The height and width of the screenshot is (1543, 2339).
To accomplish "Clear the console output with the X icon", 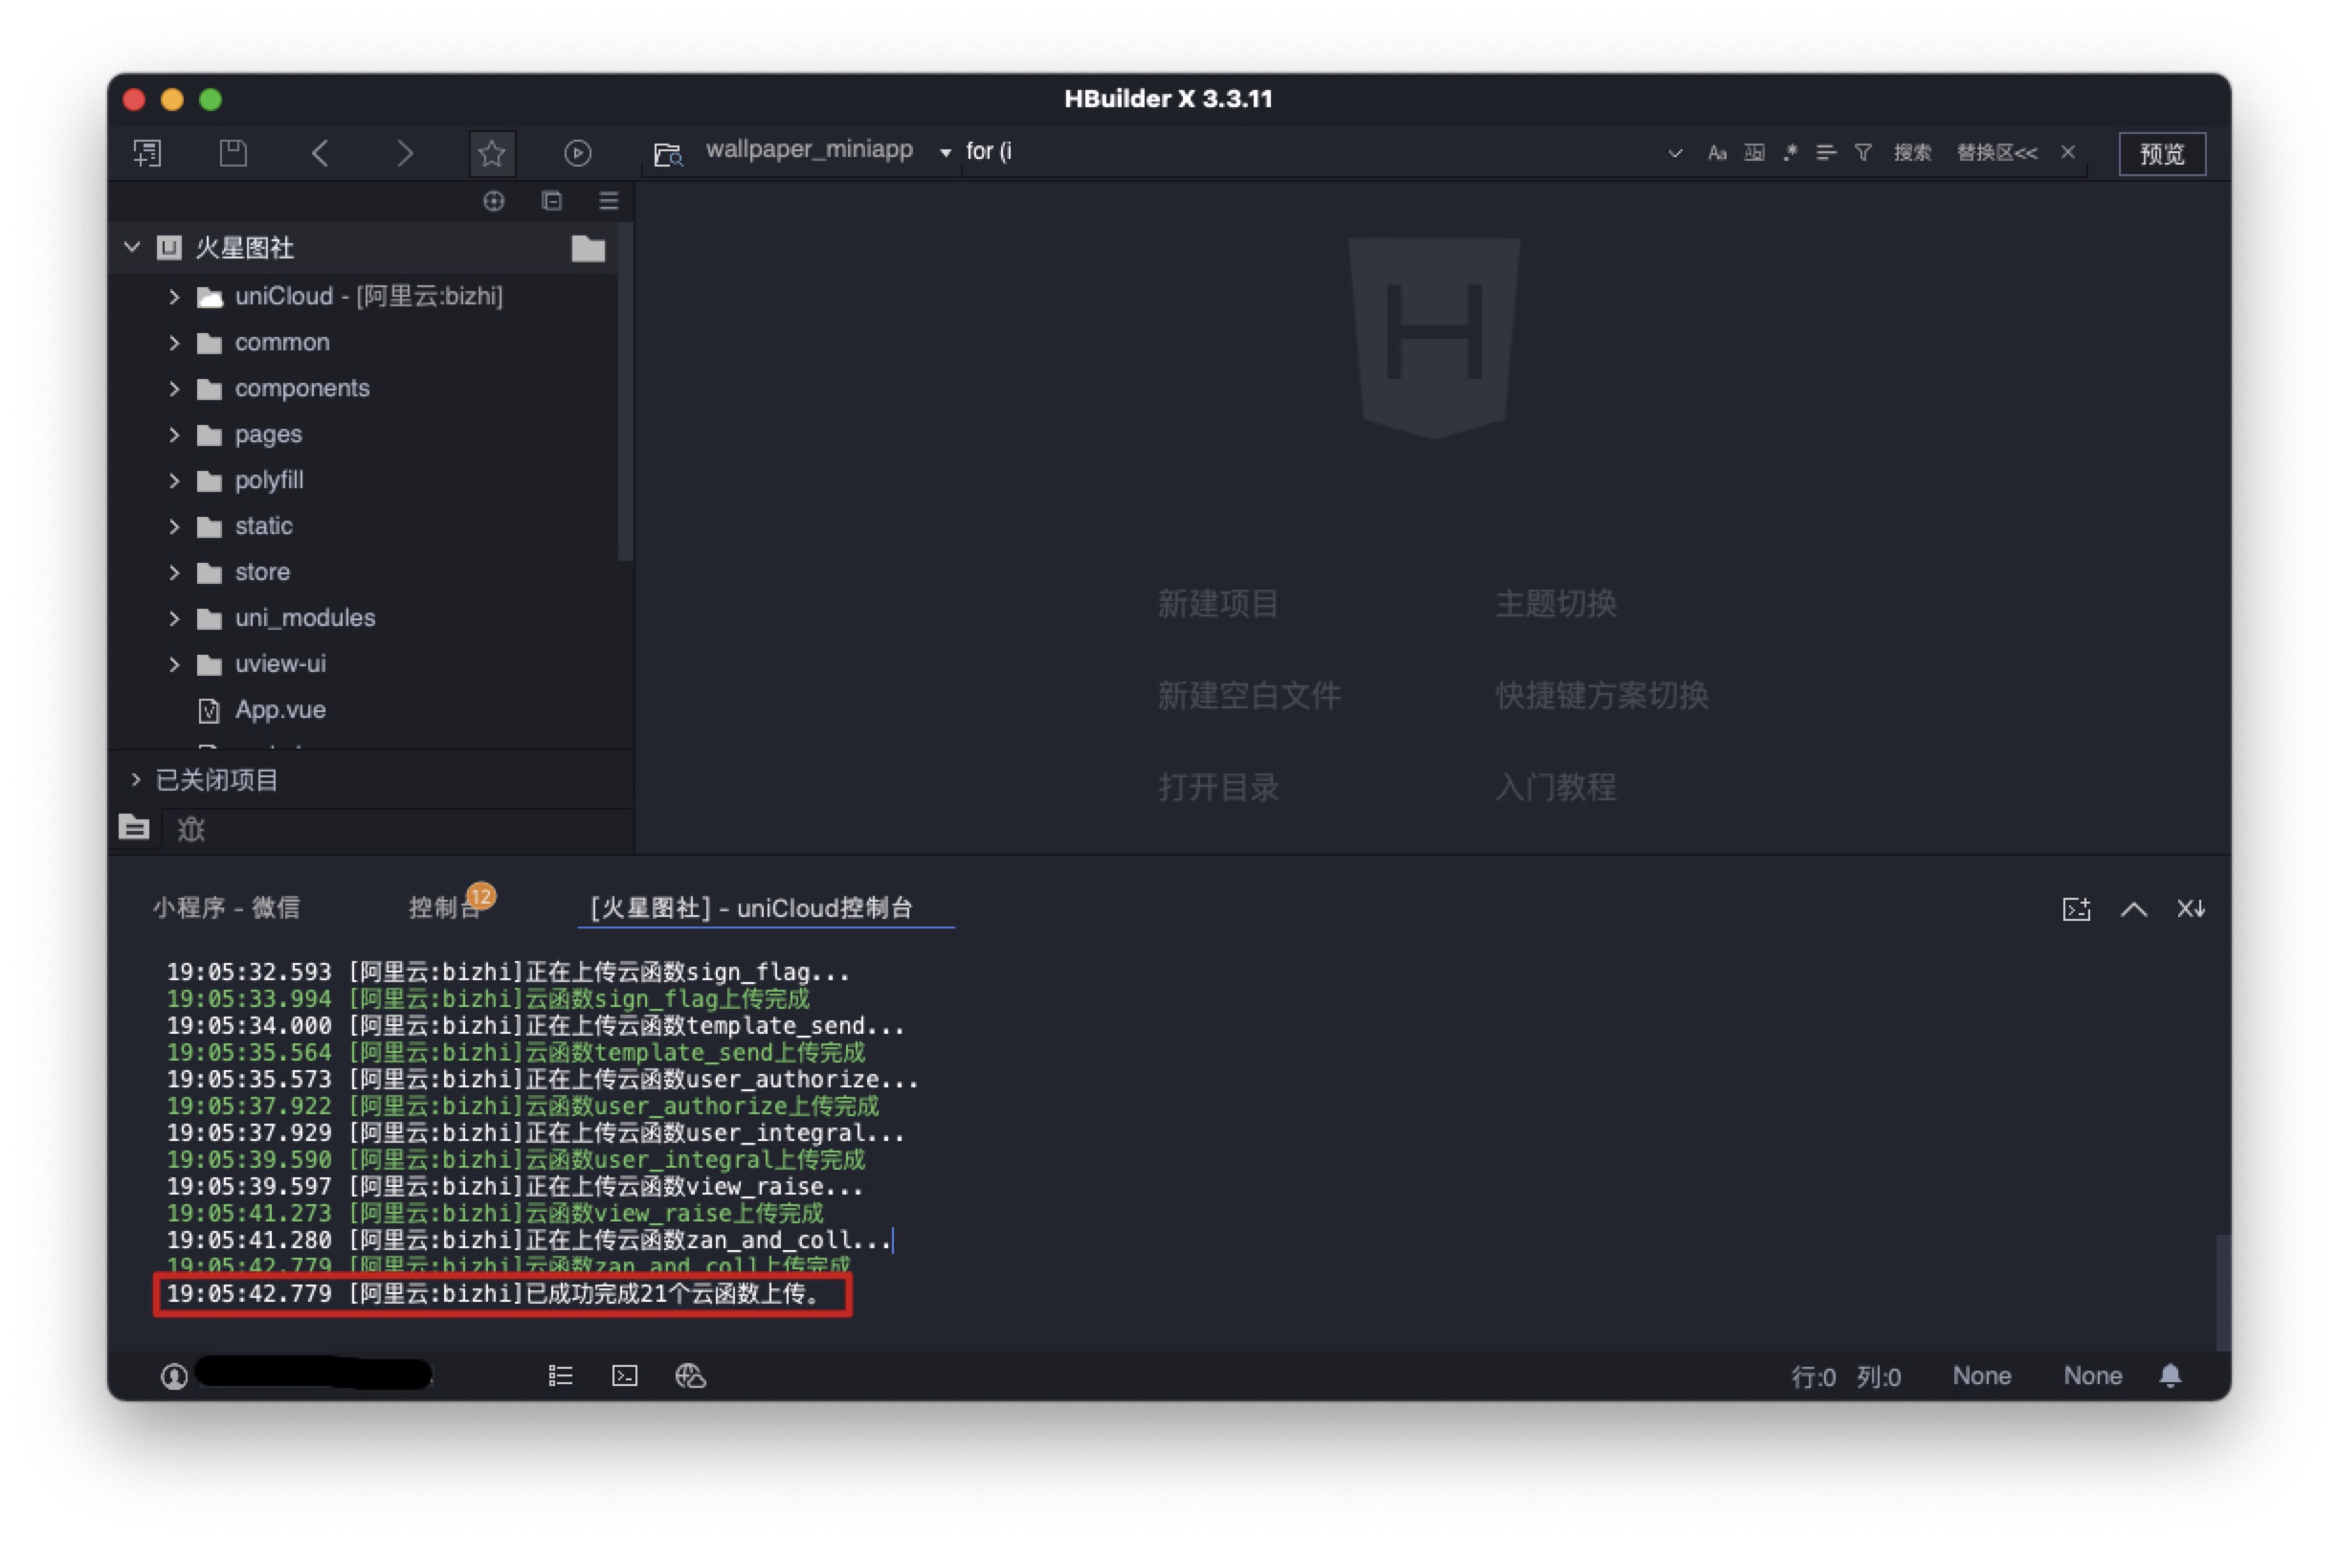I will tap(2192, 908).
